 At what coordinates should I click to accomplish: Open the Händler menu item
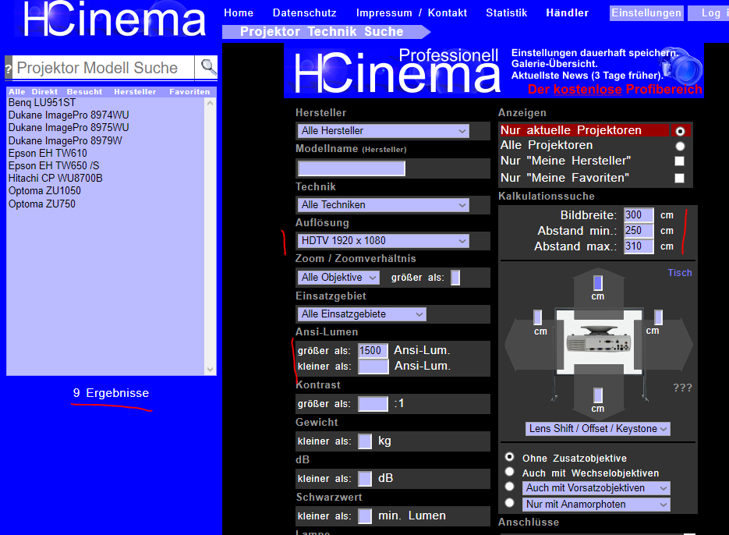567,13
